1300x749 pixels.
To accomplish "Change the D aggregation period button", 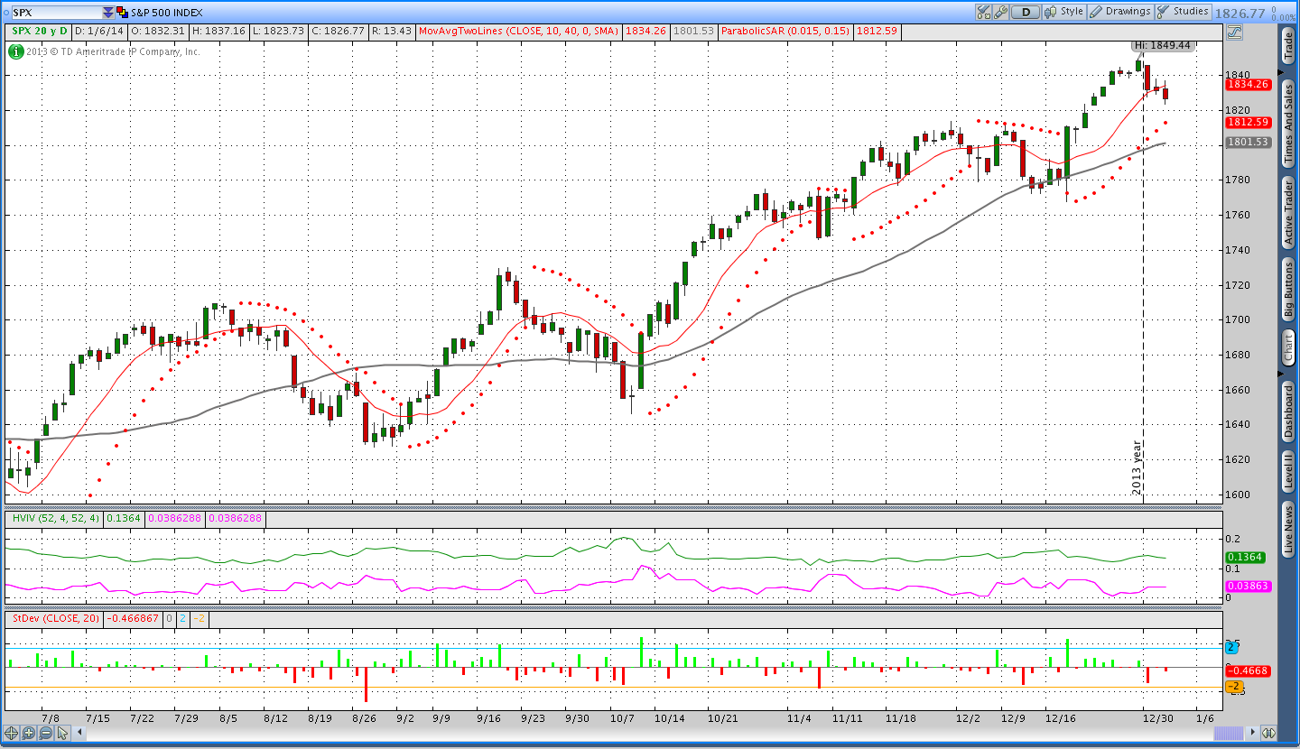I will point(1026,12).
